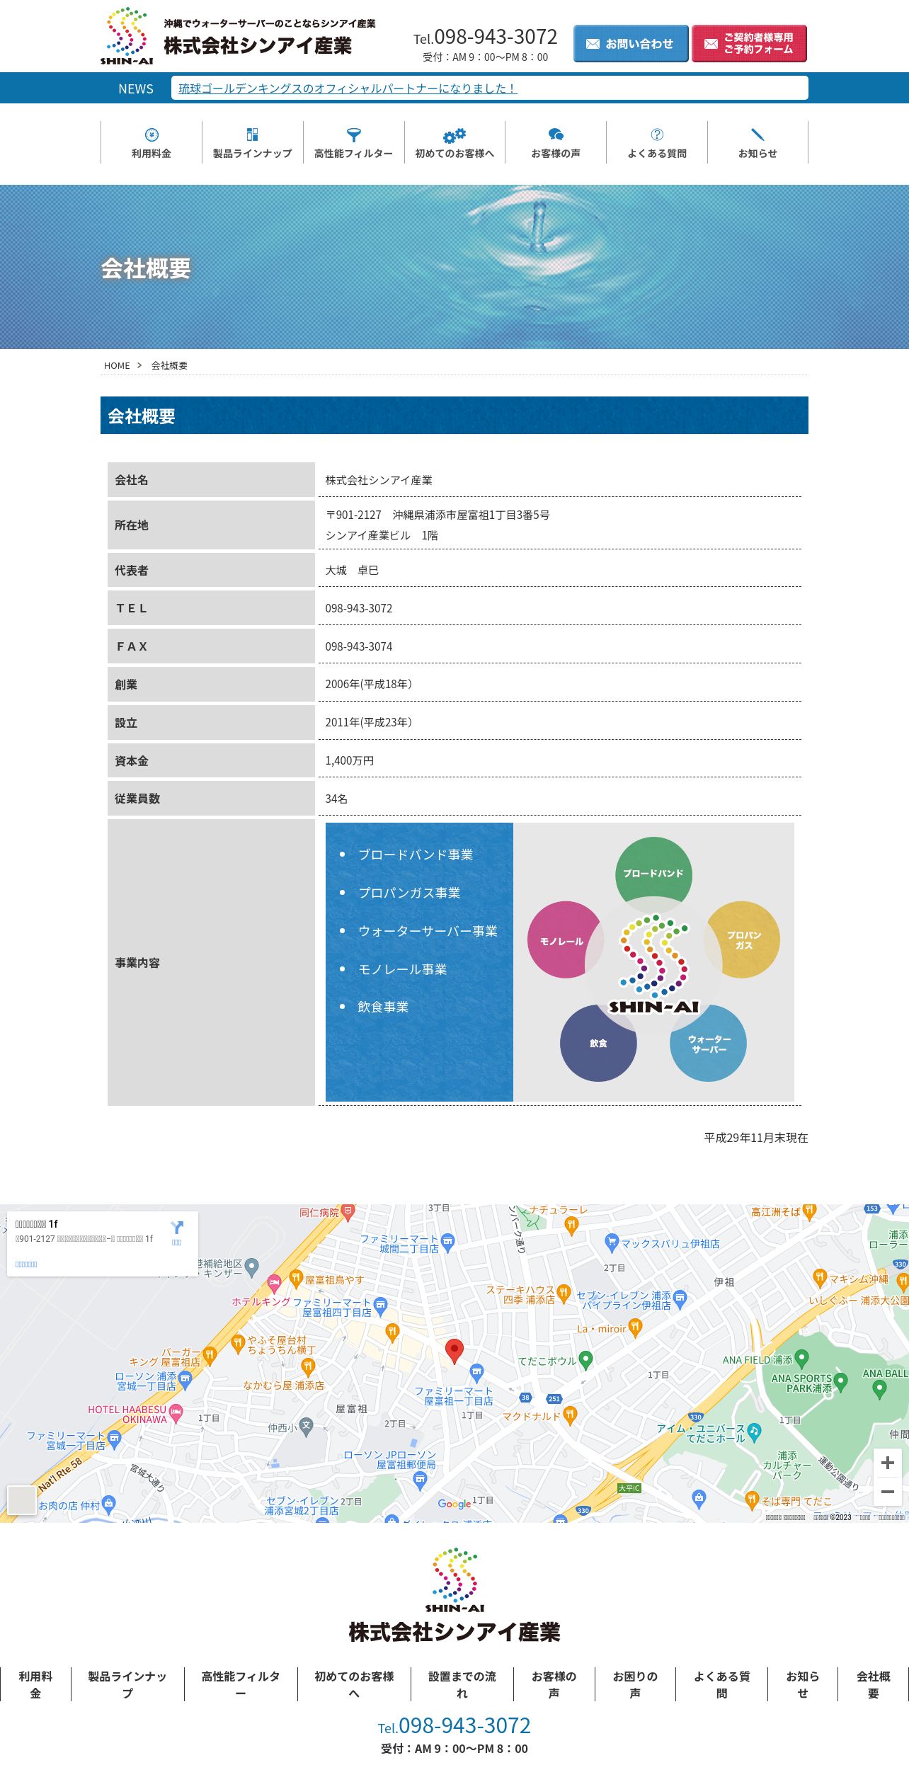Select the FAX value 098-943-3074
This screenshot has height=1765, width=909.
tap(358, 646)
